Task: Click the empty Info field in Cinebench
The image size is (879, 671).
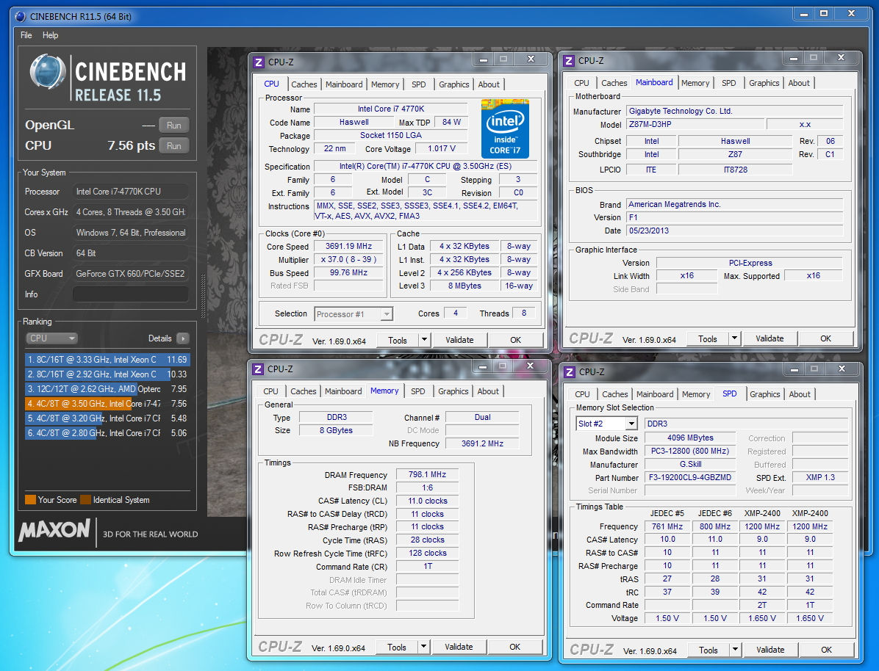Action: tap(131, 294)
